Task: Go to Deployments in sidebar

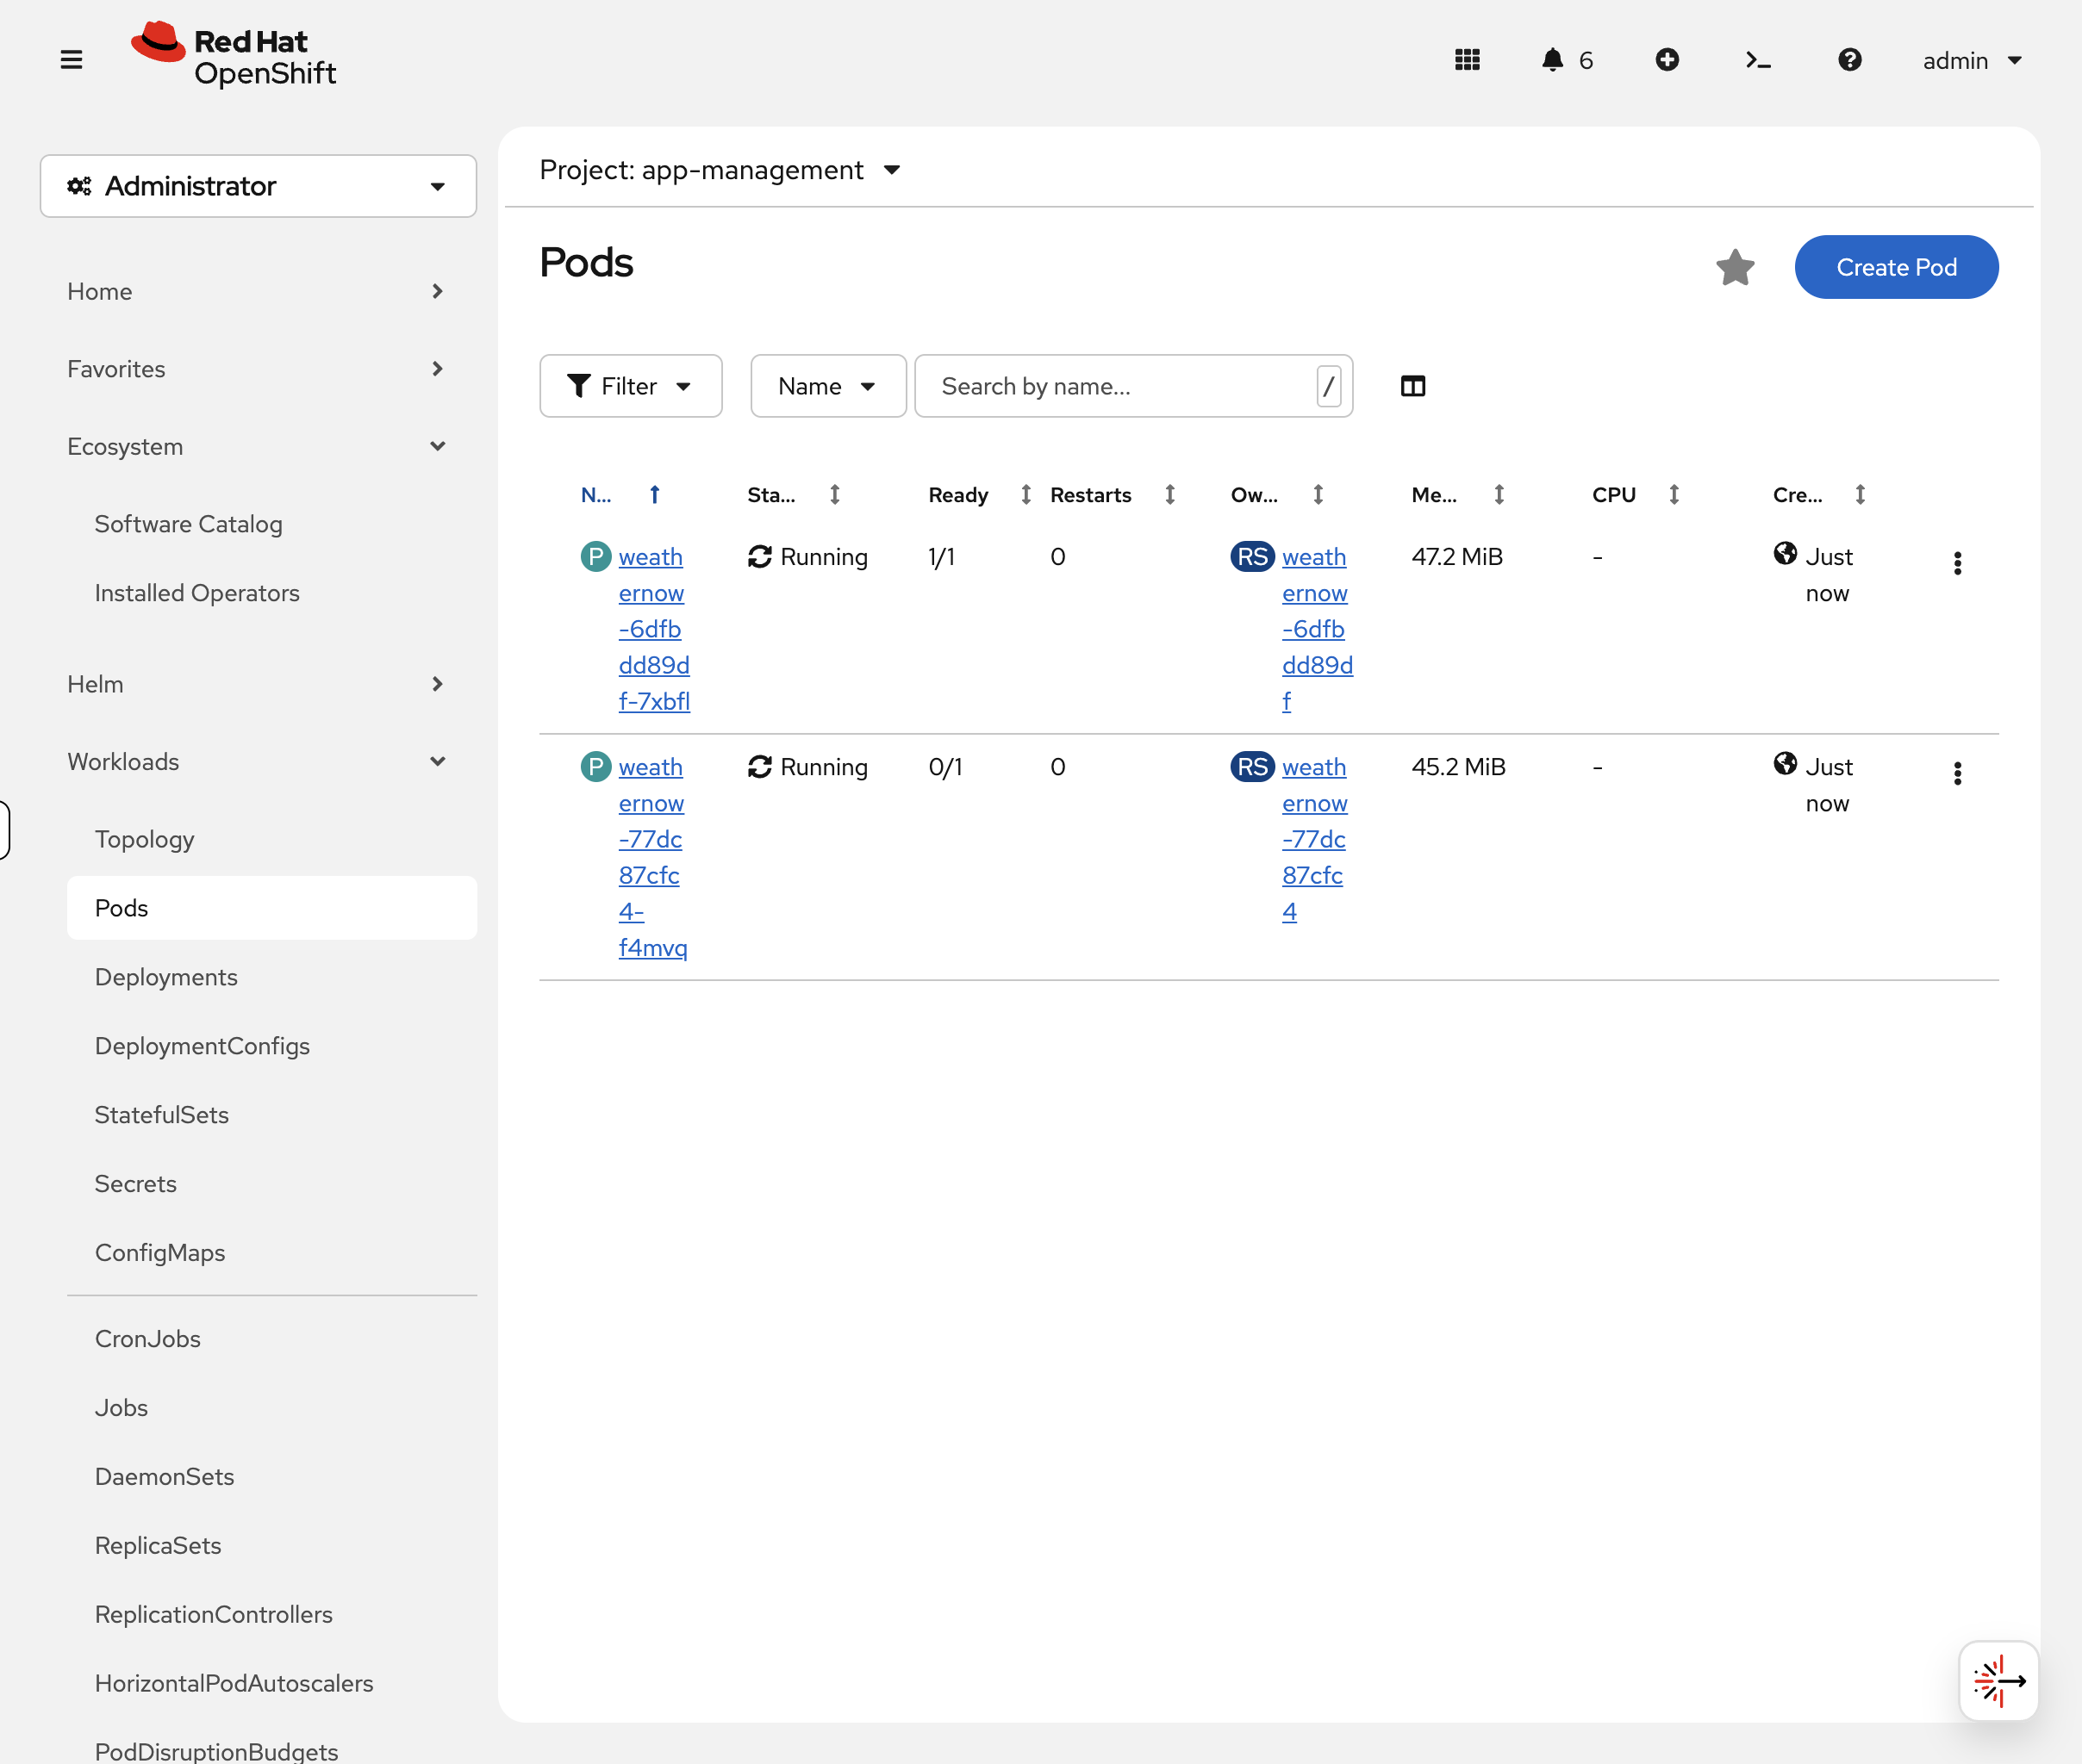Action: click(x=166, y=977)
